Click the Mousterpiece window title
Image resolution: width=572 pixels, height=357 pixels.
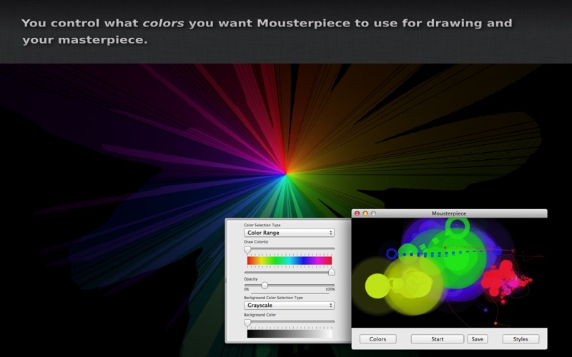pos(449,213)
